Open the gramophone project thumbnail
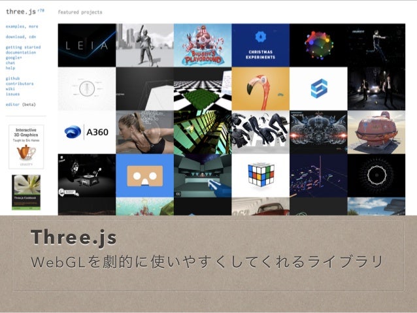 87,176
